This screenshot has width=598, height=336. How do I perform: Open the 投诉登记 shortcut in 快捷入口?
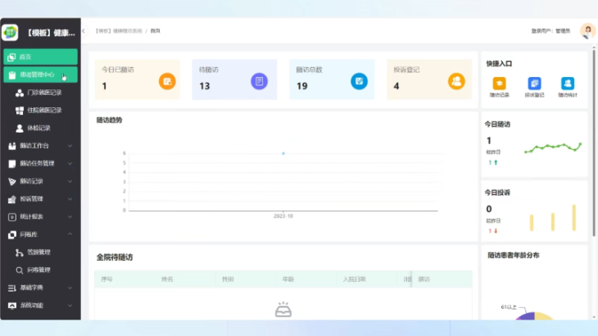(534, 87)
